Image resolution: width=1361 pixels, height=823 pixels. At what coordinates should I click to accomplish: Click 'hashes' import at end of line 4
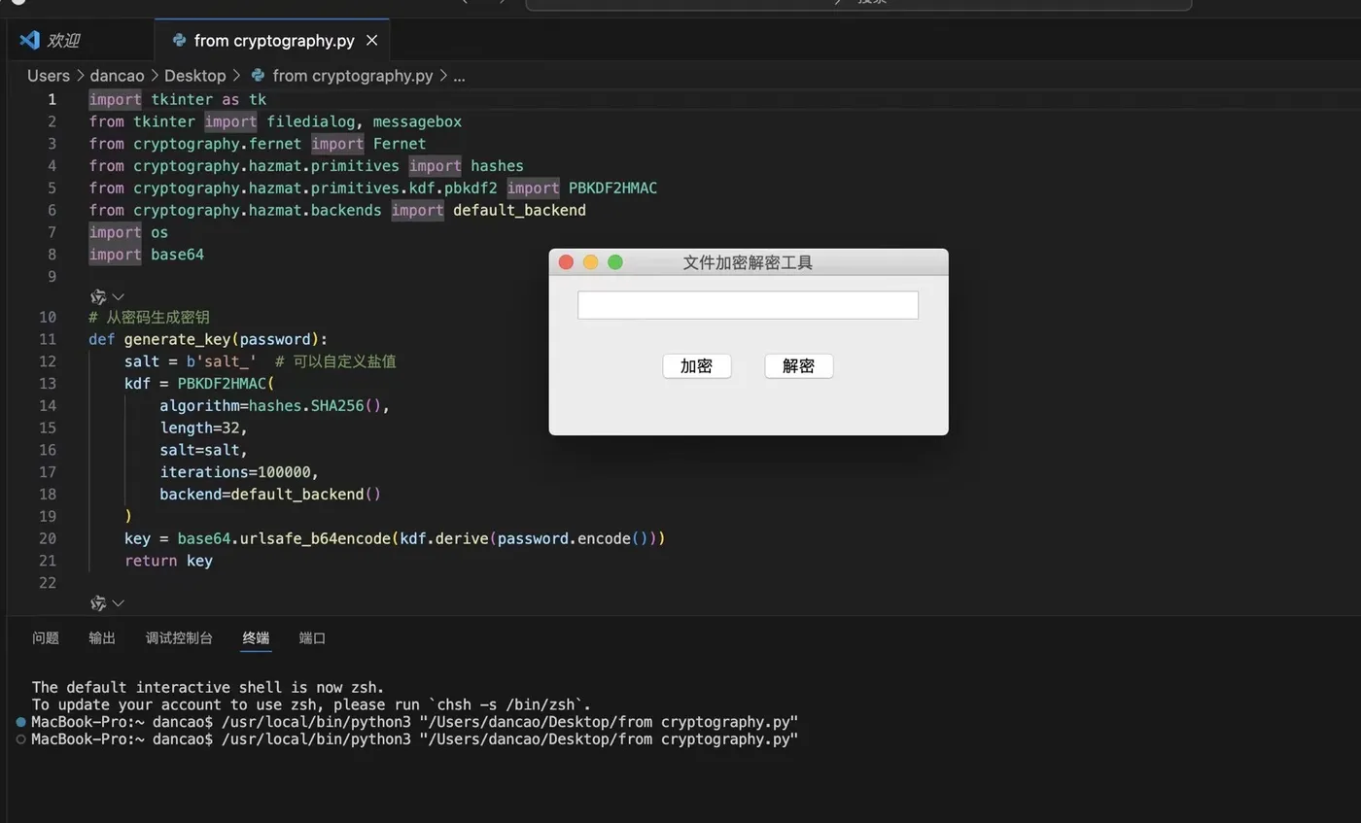tap(497, 166)
